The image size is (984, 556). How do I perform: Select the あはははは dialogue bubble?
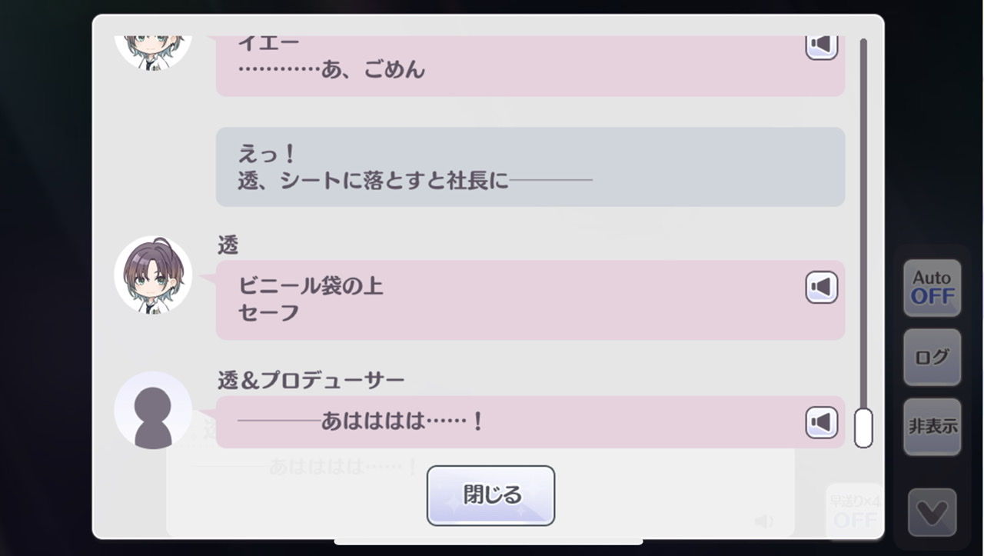tap(530, 422)
